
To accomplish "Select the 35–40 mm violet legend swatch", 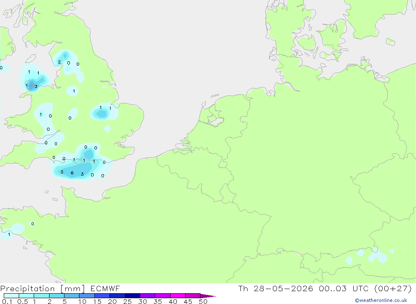I will pyautogui.click(x=163, y=296).
